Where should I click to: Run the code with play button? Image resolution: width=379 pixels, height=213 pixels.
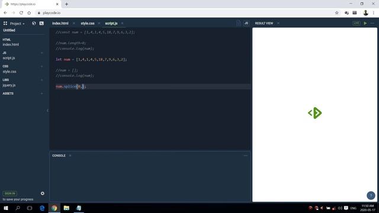(x=365, y=23)
